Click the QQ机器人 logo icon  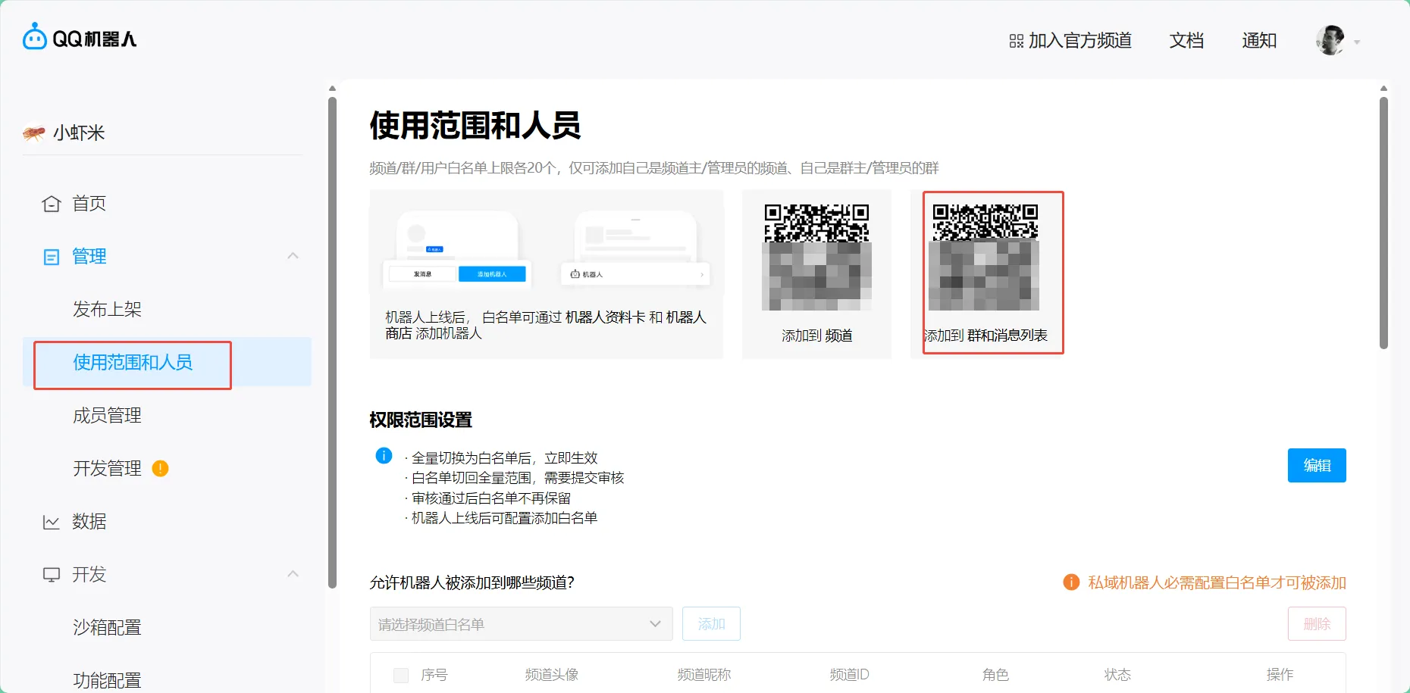pyautogui.click(x=35, y=37)
